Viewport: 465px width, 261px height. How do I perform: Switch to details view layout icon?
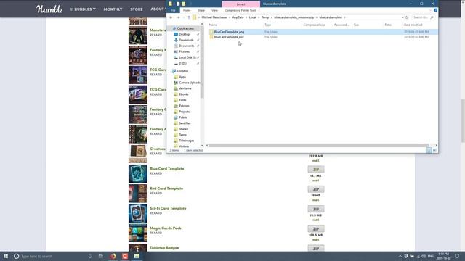429,150
